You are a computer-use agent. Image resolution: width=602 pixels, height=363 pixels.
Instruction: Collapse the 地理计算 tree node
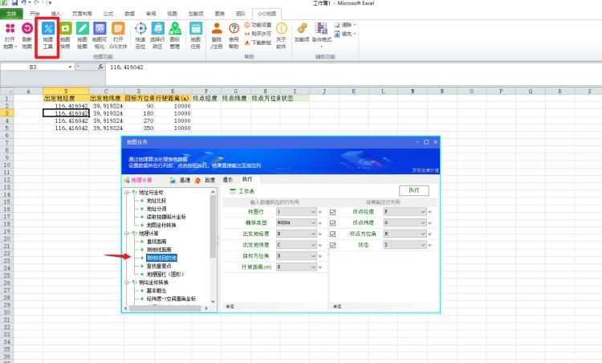[x=125, y=234]
